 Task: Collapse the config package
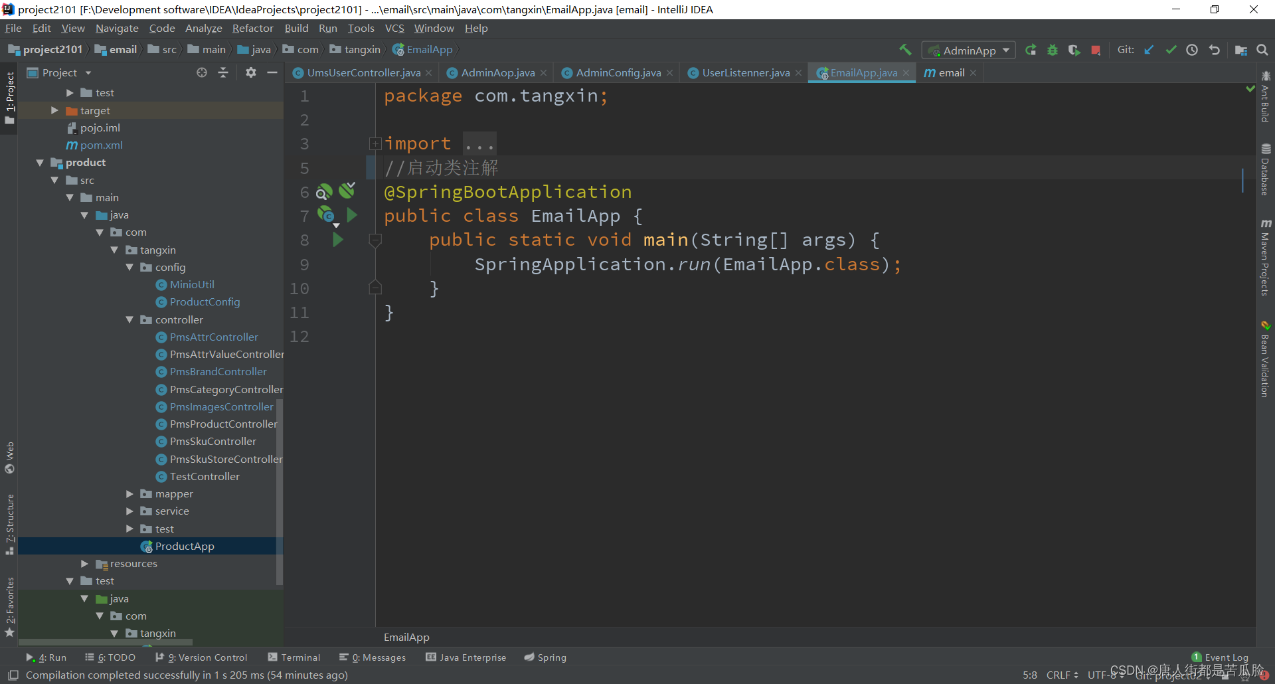coord(129,267)
